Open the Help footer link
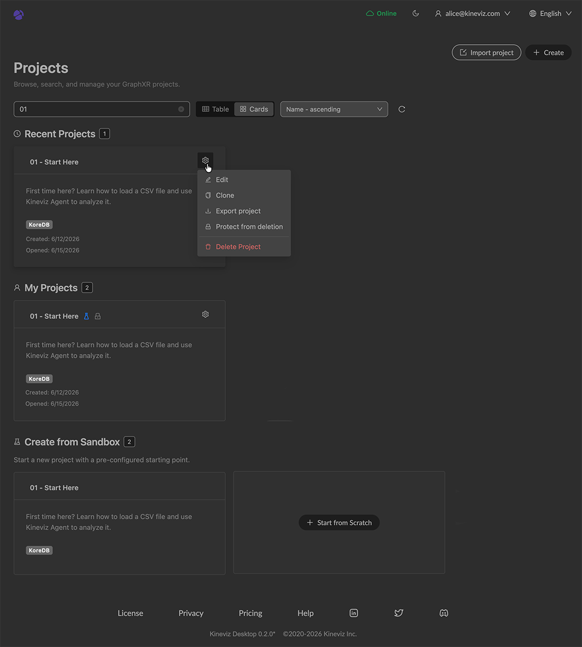582x647 pixels. (306, 613)
